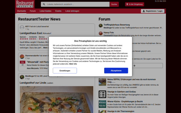The height and width of the screenshot is (113, 181).
Task: Open Trefflingtalerhaus forum post avatar
Action: (101, 26)
